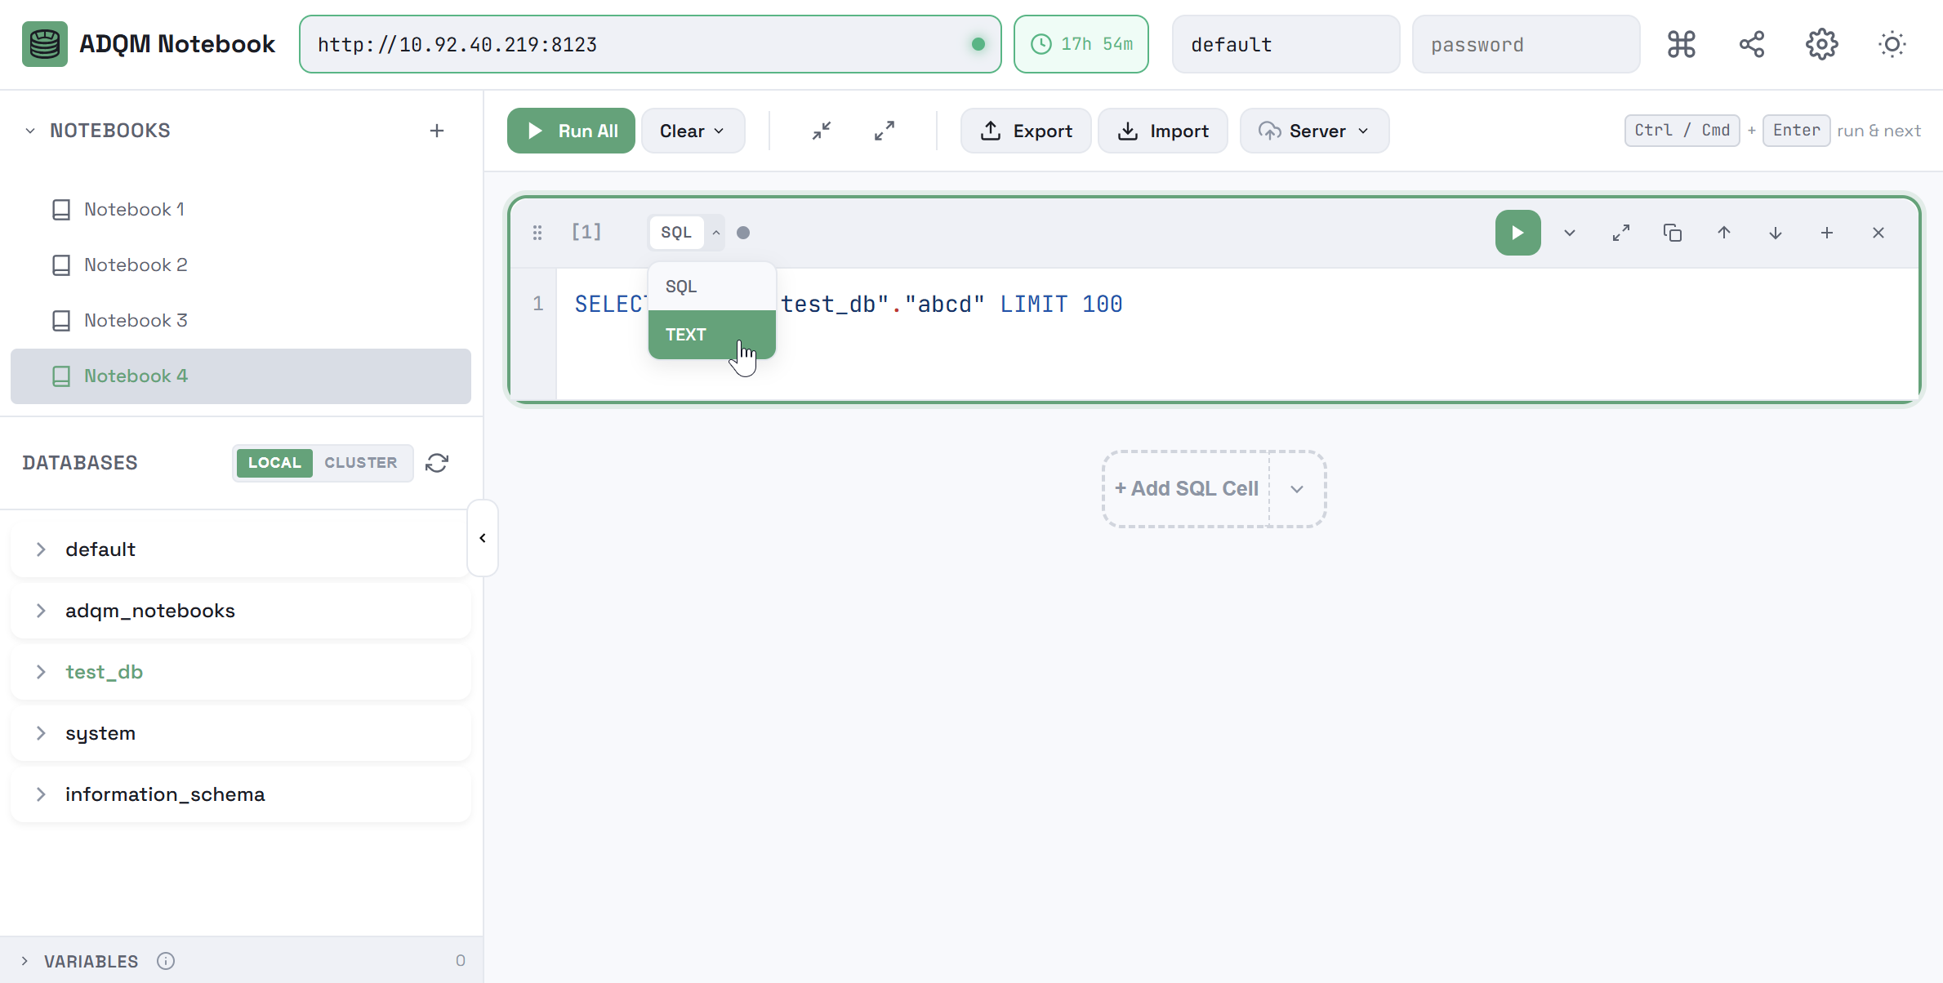Open settings gear icon
The image size is (1943, 983).
coord(1821,44)
